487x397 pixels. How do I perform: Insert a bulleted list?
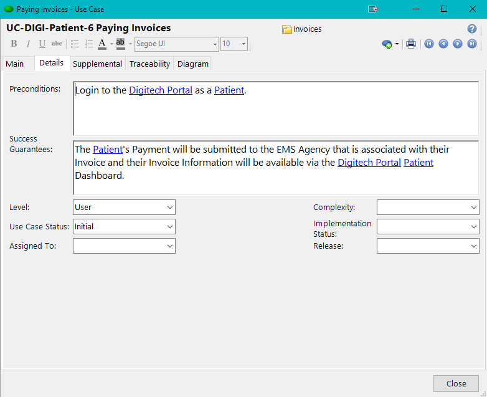click(75, 44)
